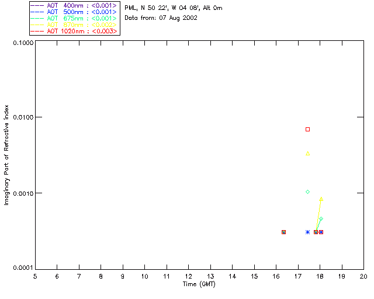This screenshot has width=374, height=299.
Task: Click the x-axis tick label 13
Action: pyautogui.click(x=210, y=276)
